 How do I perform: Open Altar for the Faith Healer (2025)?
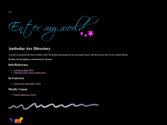point(27,84)
